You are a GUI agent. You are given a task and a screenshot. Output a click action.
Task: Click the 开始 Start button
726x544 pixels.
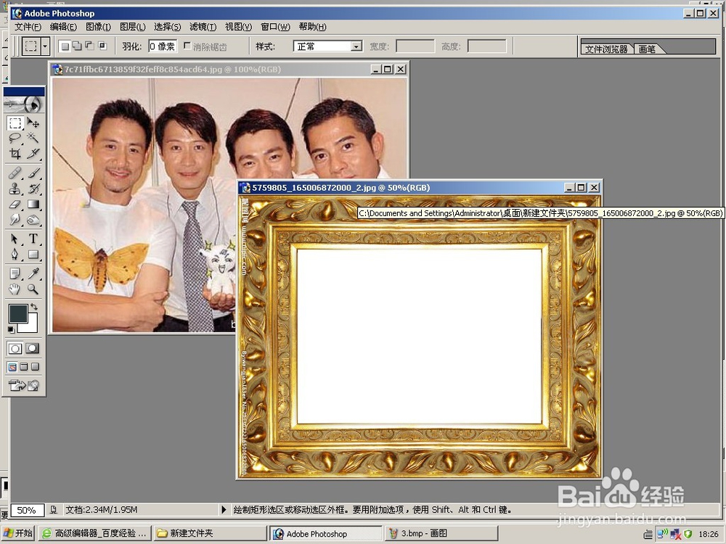pyautogui.click(x=19, y=533)
